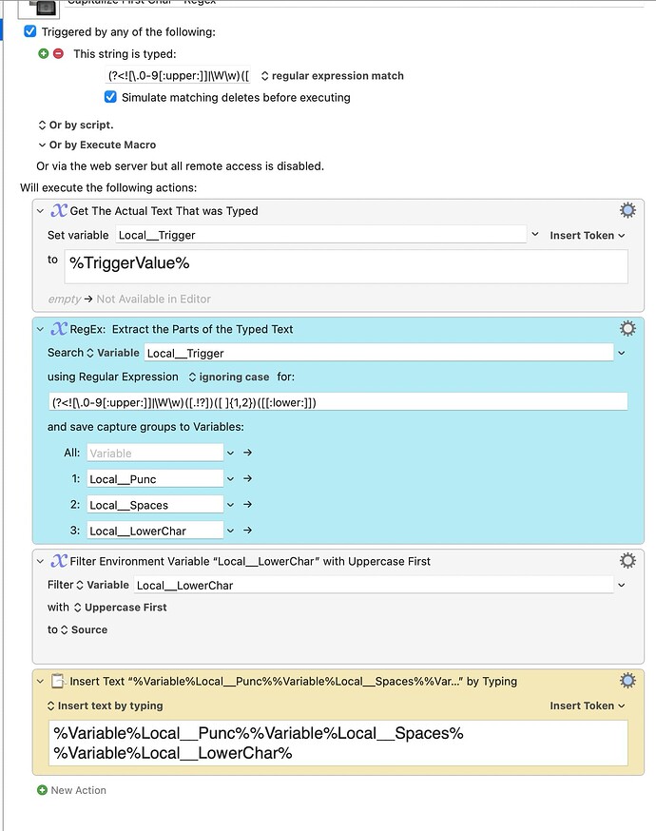Click the %TriggerValue% text field
Image resolution: width=656 pixels, height=831 pixels.
point(345,264)
